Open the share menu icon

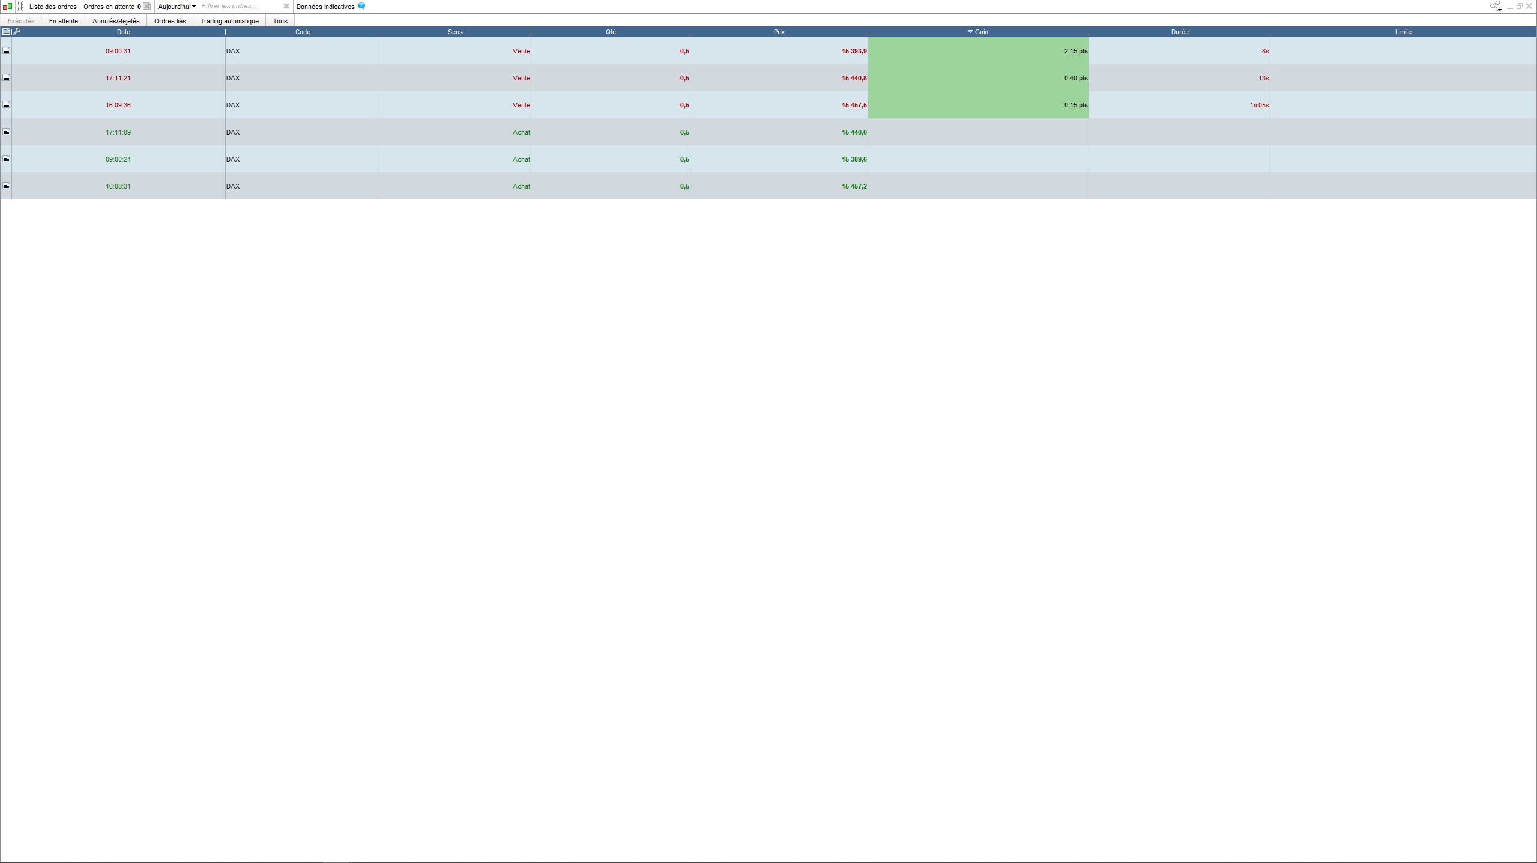pos(1495,7)
